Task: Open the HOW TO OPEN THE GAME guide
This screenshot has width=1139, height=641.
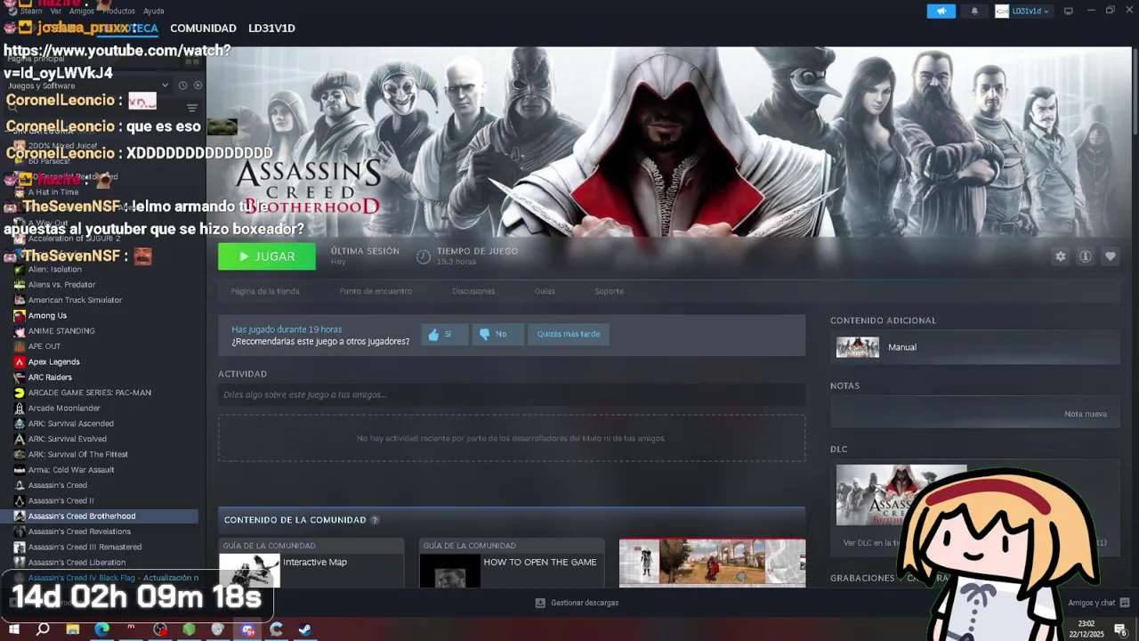Action: coord(512,563)
